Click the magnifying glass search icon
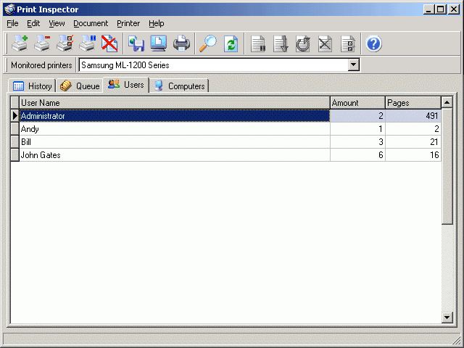 (208, 43)
